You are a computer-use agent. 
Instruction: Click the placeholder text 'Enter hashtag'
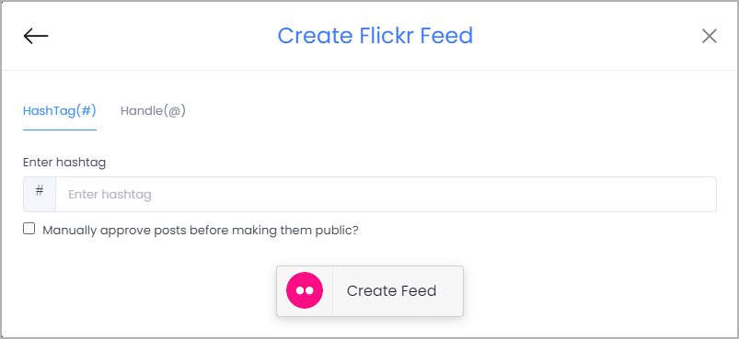tap(110, 195)
